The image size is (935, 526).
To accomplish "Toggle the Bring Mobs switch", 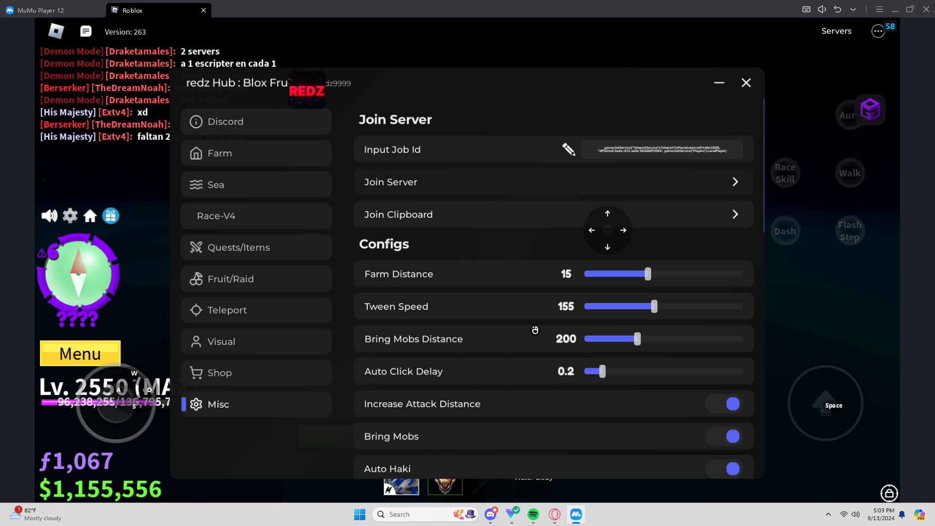I will click(x=724, y=436).
